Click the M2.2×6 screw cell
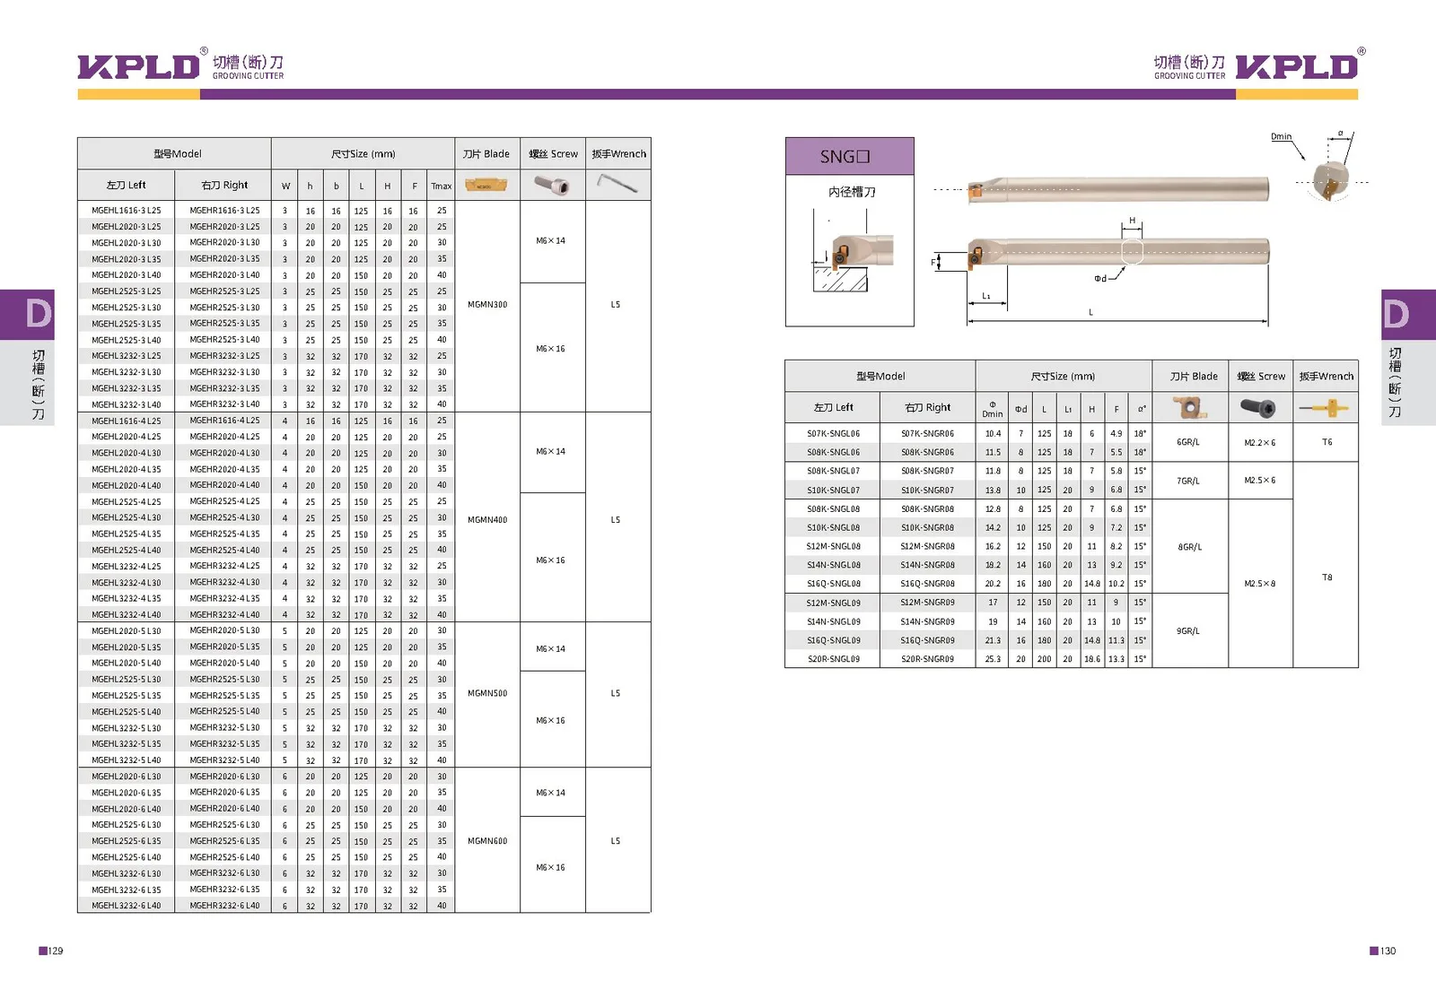Image resolution: width=1436 pixels, height=981 pixels. pos(1259,443)
